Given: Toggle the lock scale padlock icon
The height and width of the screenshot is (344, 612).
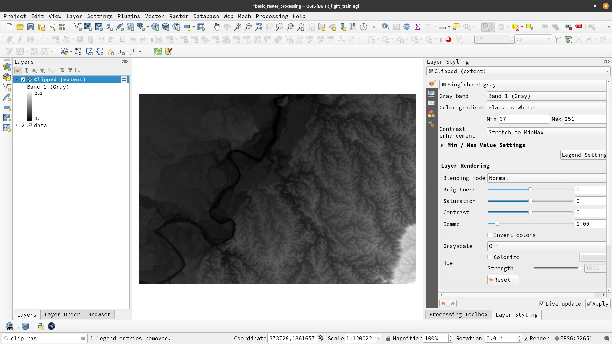Looking at the screenshot, I should coord(388,338).
